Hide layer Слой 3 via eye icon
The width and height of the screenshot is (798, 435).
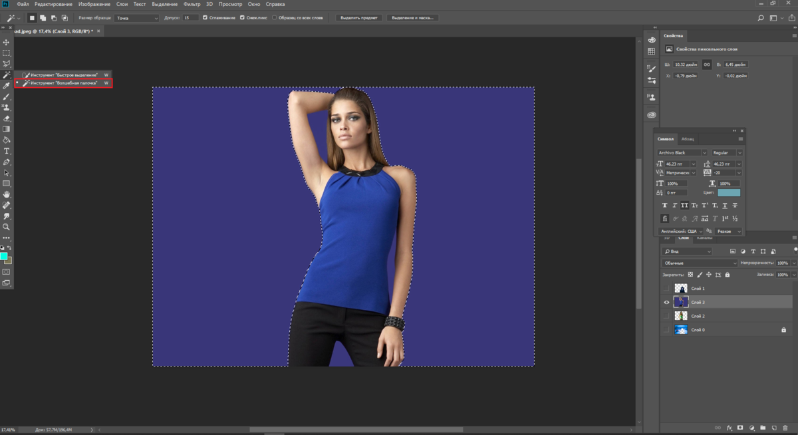[x=666, y=302]
